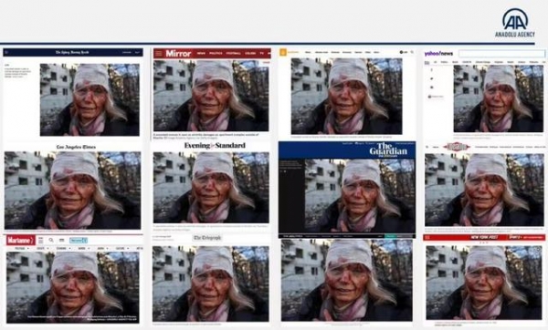Click the Yahoo News search field

tap(501, 54)
